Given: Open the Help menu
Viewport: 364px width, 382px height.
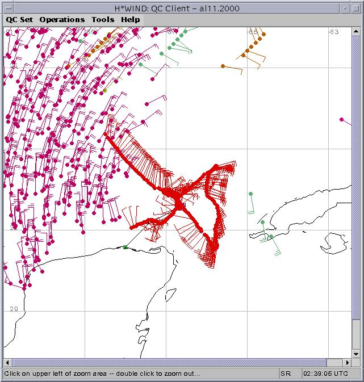Looking at the screenshot, I should coord(130,19).
